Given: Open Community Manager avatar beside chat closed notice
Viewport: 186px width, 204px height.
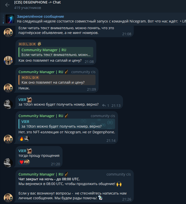Looking at the screenshot, I should click(x=8, y=198).
